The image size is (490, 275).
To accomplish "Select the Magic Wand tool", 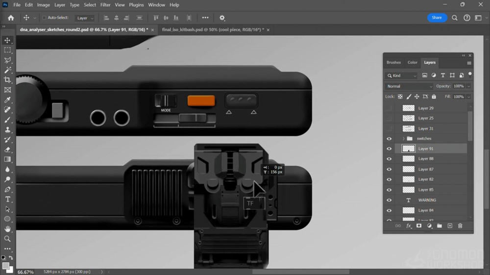I will point(7,70).
